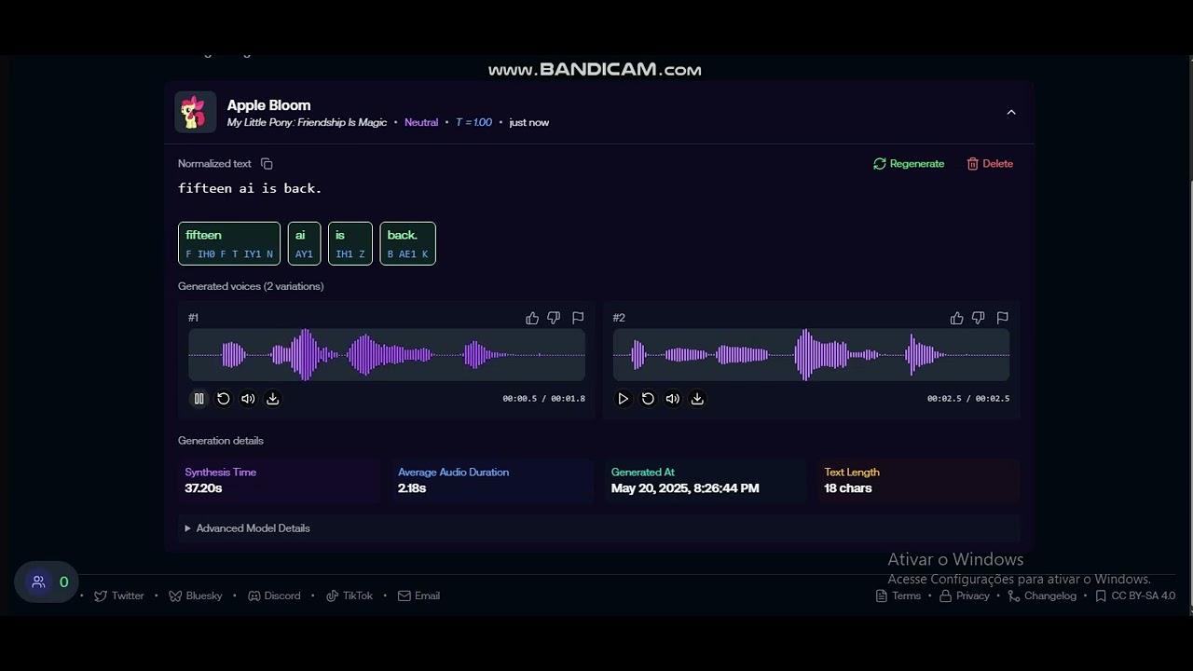Image resolution: width=1193 pixels, height=671 pixels.
Task: Mute variation #2 volume
Action: pyautogui.click(x=673, y=399)
